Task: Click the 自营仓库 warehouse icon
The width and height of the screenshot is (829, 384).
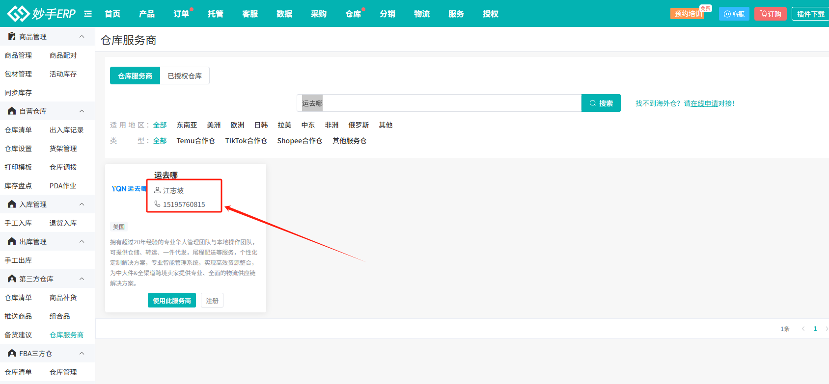Action: point(12,111)
